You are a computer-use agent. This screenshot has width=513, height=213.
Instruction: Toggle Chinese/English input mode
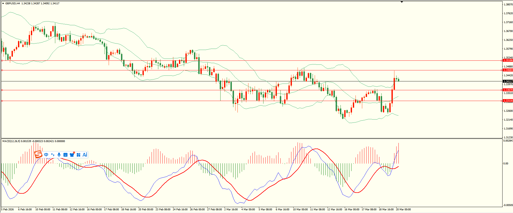[46, 155]
